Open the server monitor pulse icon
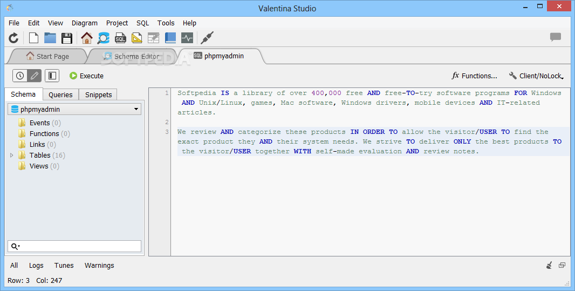Viewport: 575px width, 291px height. (187, 38)
